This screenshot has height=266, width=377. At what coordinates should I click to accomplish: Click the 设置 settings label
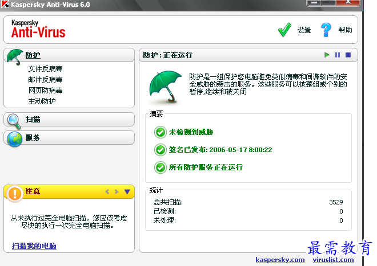304,30
